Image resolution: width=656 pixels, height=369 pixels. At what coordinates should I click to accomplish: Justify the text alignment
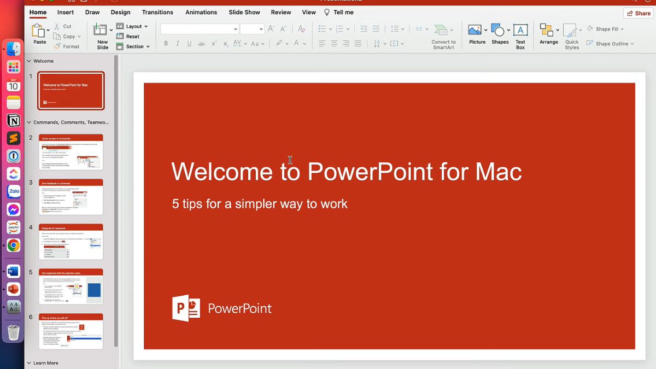[358, 44]
